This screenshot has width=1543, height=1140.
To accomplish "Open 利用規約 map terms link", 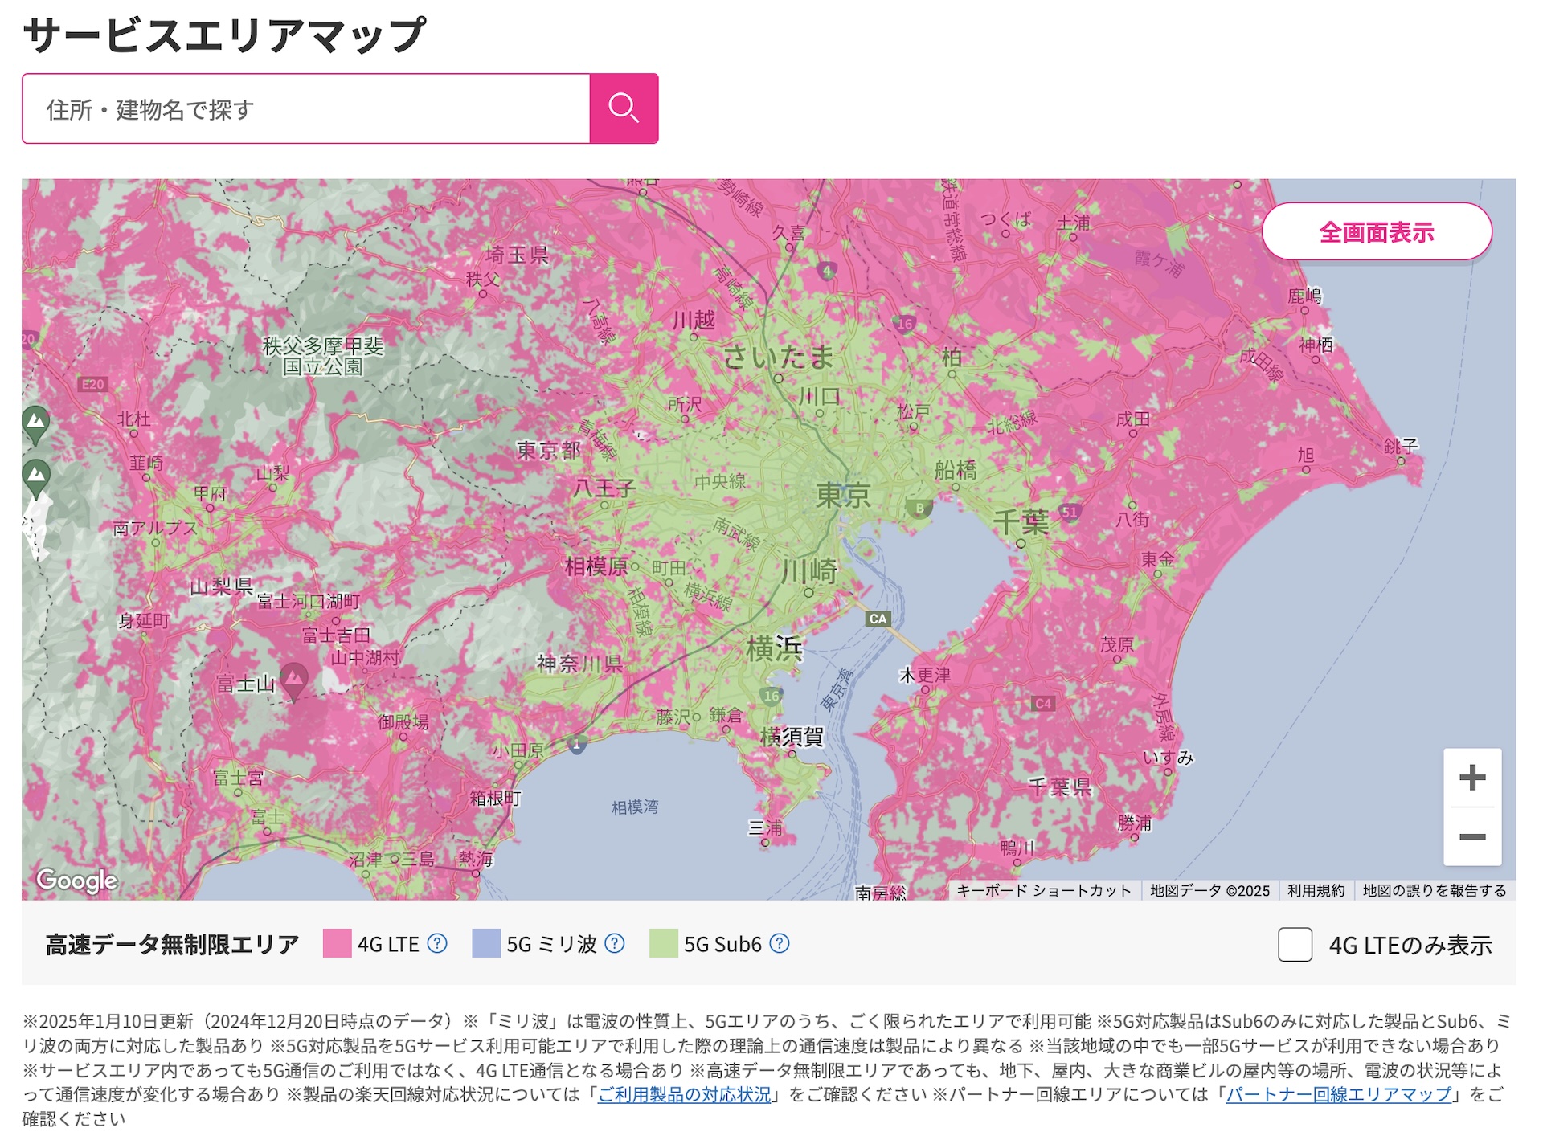I will pos(1315,890).
